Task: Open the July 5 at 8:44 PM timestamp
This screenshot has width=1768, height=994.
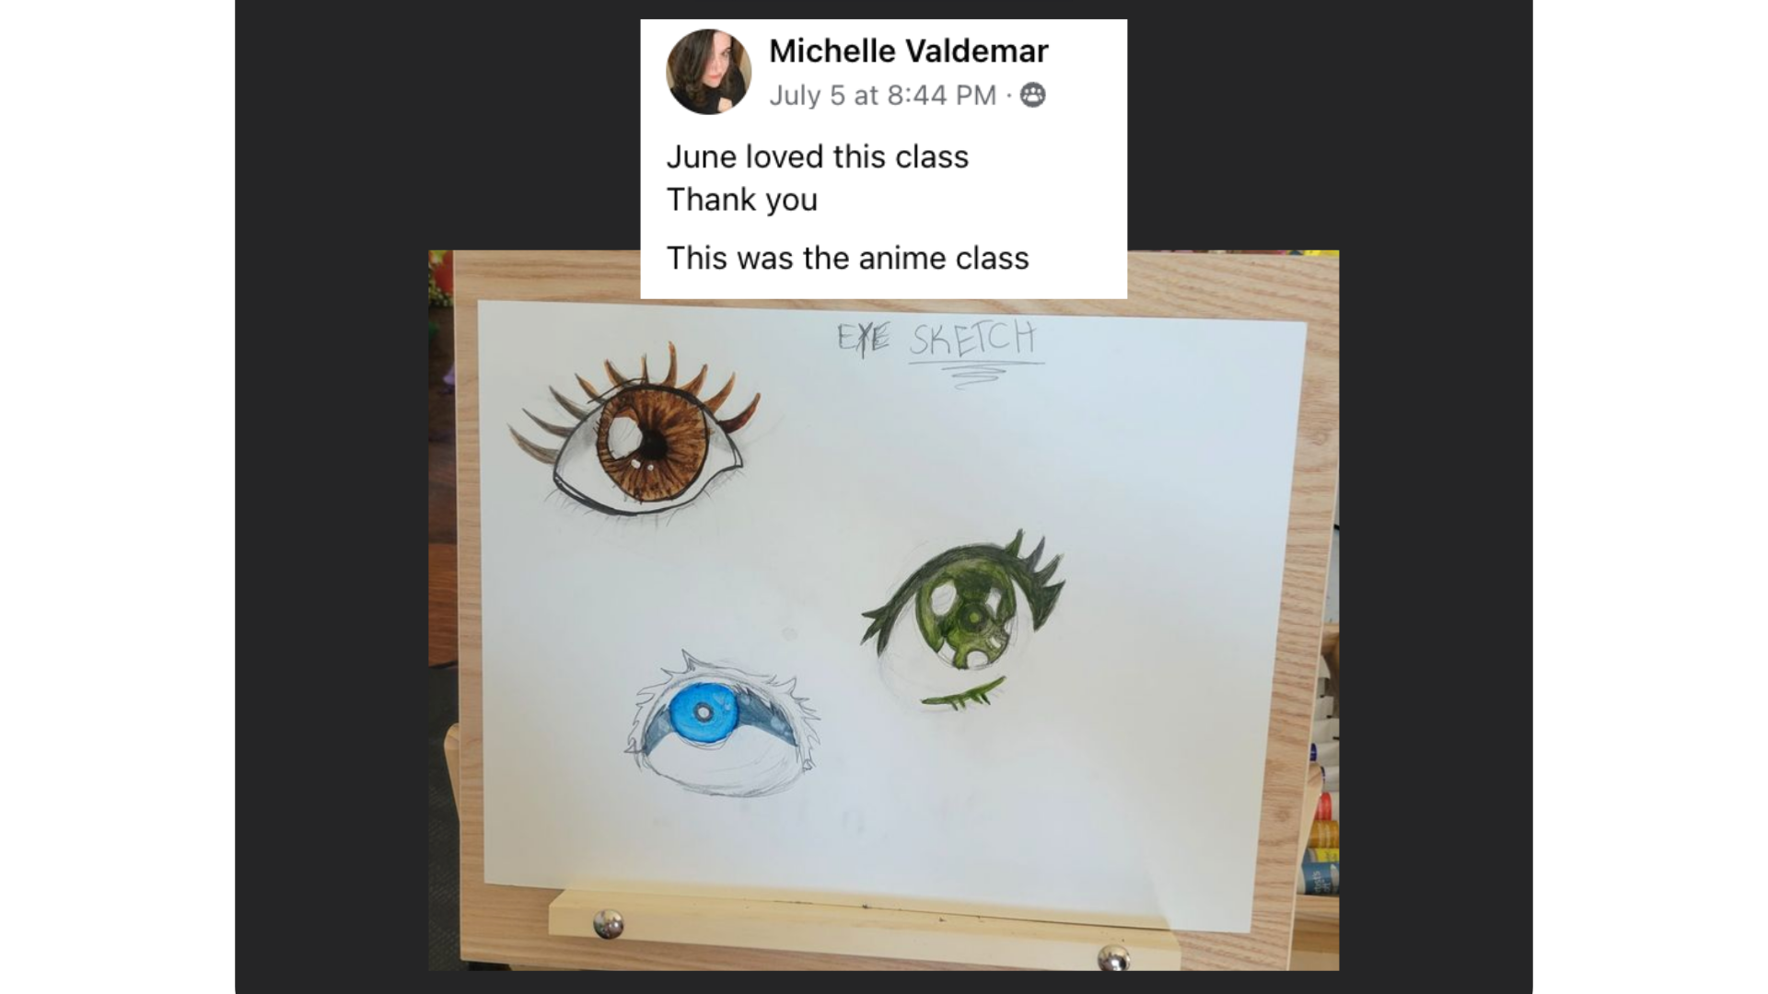Action: point(882,95)
